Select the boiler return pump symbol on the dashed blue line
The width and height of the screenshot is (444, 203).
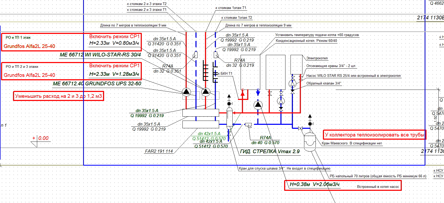click(x=258, y=105)
